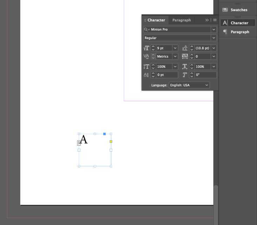
Task: Click the skew (false italic) icon
Action: pos(185,75)
